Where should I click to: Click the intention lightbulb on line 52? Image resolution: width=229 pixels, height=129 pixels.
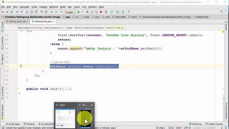coord(21,66)
